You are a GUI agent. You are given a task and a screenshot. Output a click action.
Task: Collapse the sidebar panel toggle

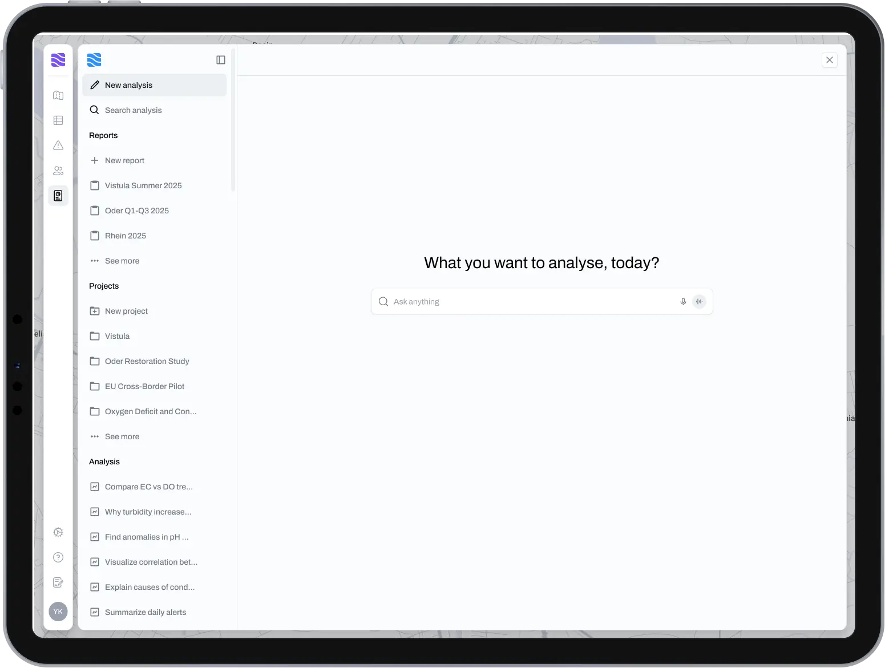coord(221,60)
